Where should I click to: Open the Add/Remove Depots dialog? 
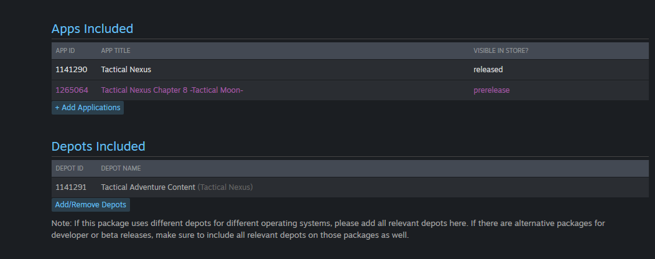coord(91,205)
